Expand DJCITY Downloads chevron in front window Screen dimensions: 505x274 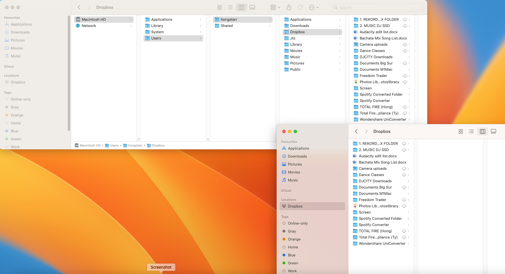(x=408, y=181)
